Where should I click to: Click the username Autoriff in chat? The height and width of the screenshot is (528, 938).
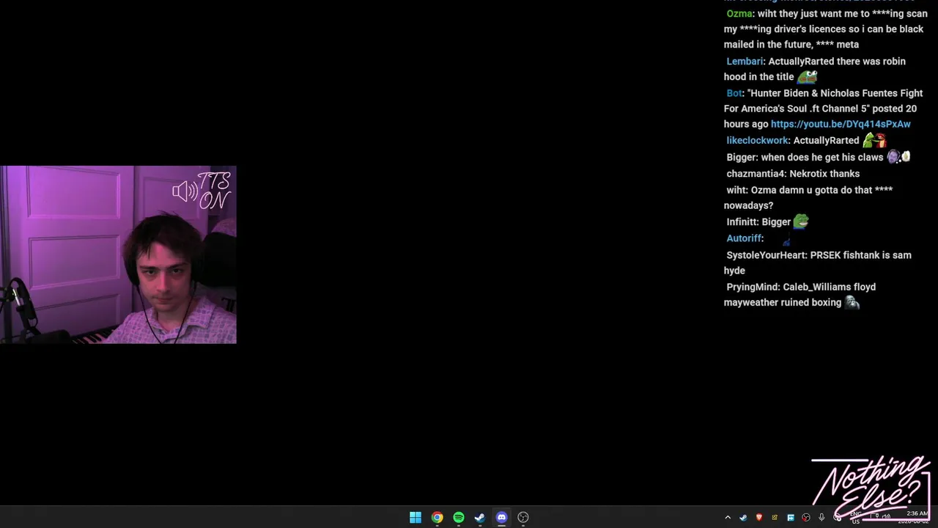coord(744,238)
